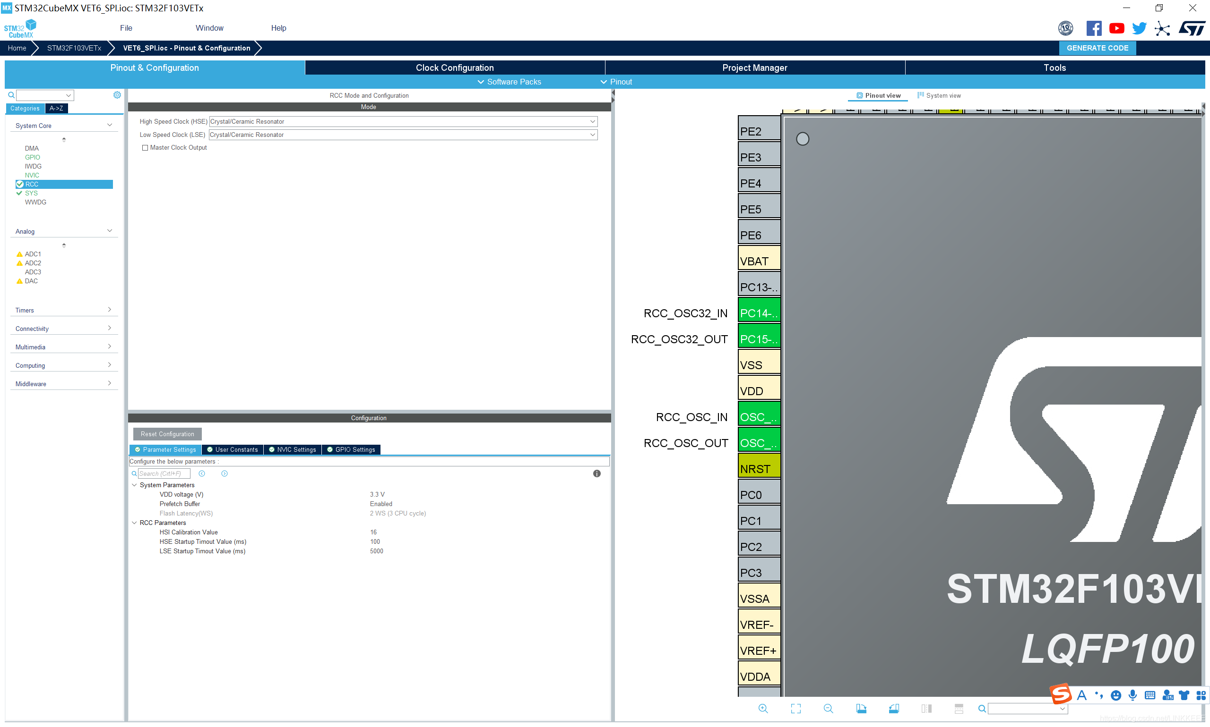This screenshot has height=727, width=1210.
Task: Open the Tools tab
Action: pos(1054,68)
